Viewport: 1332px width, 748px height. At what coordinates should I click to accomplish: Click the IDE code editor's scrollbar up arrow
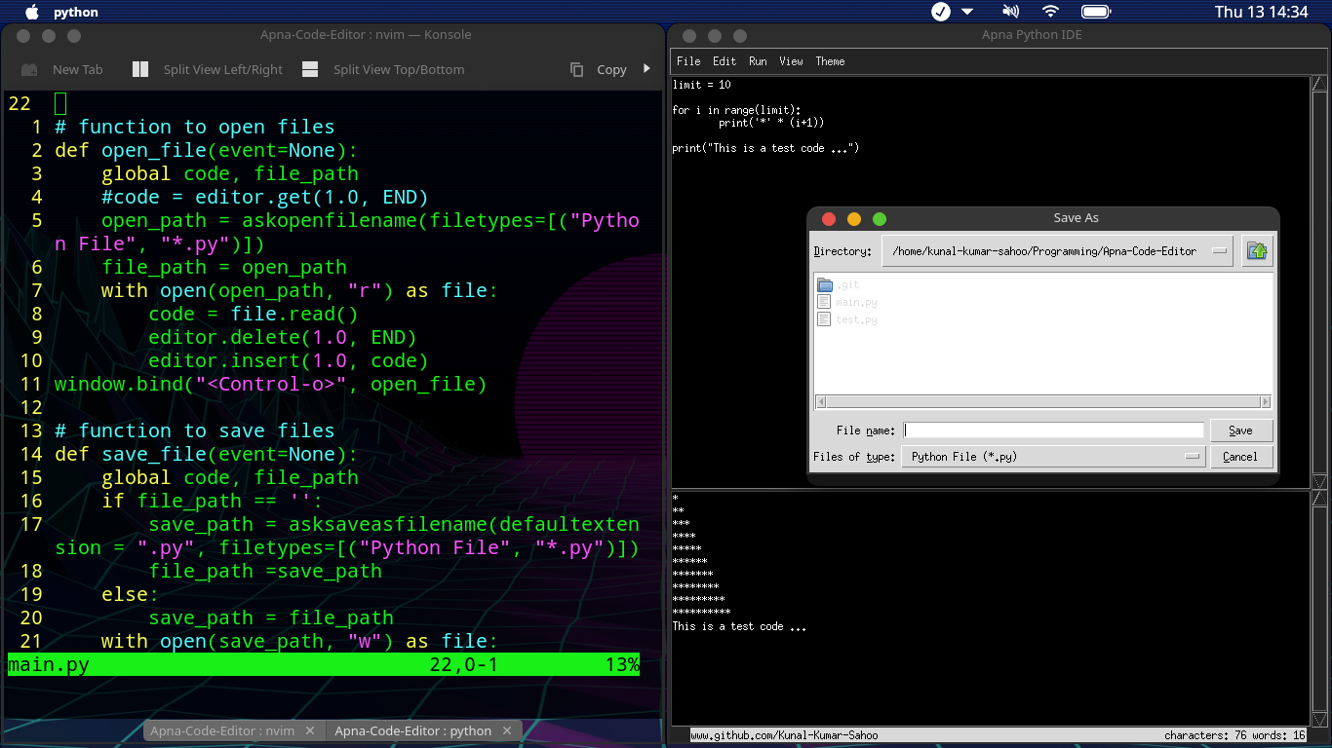(1319, 83)
